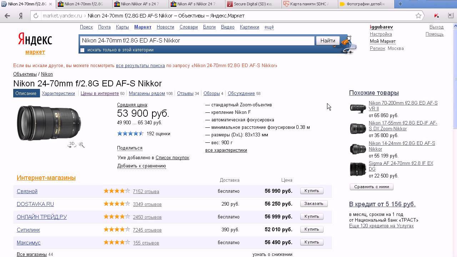This screenshot has height=257, width=457.
Task: Enlarge the lens photo with magnifier icon
Action: [82, 145]
